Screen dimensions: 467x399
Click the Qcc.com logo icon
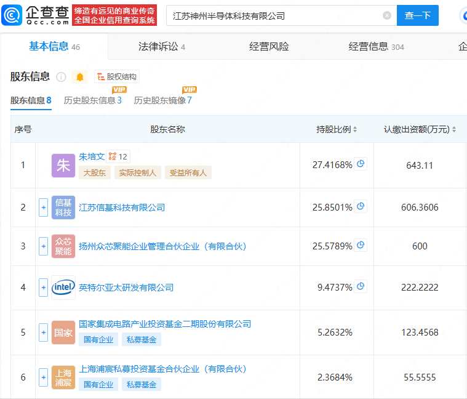point(12,15)
